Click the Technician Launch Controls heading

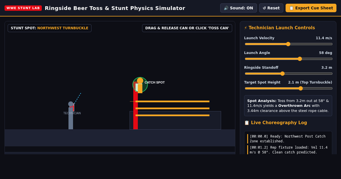tap(280, 28)
